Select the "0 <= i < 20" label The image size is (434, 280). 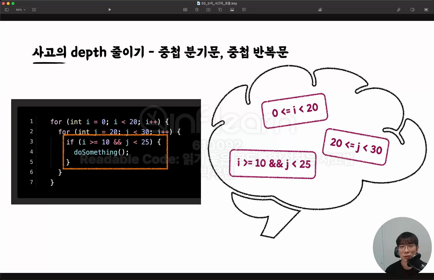coord(295,110)
